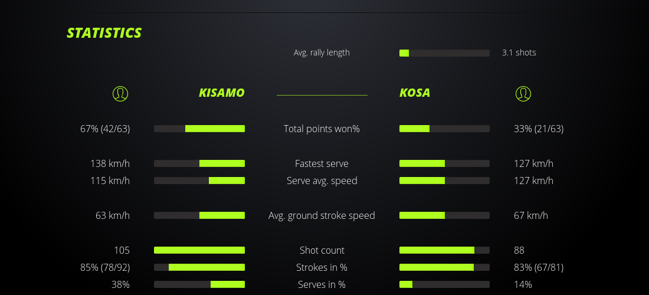Click Kosa's Total points won bar

[x=444, y=129]
